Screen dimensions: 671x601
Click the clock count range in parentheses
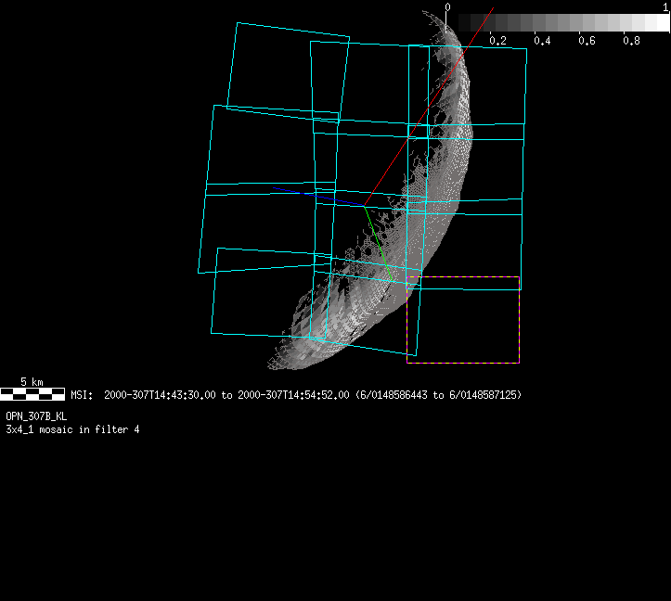tap(438, 395)
